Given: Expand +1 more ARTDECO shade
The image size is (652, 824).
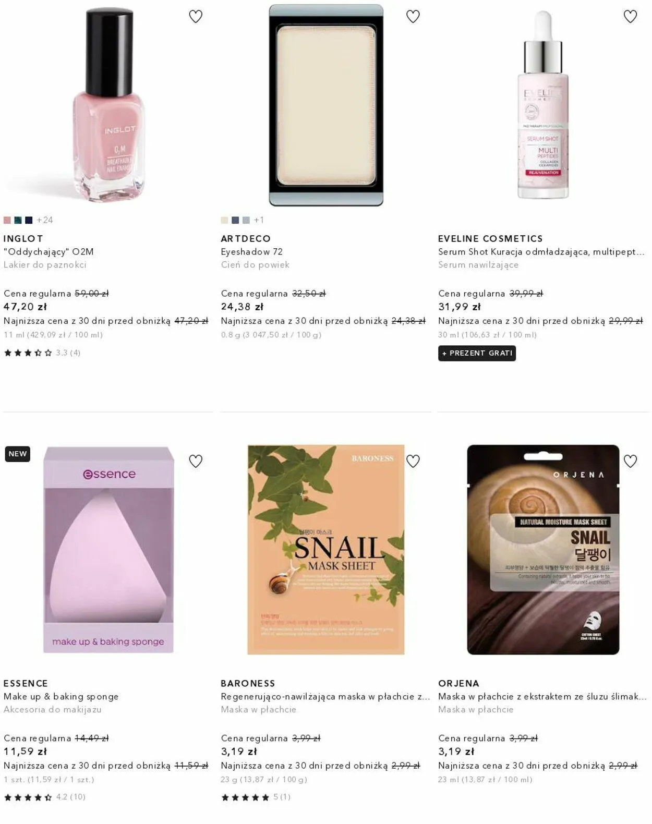Looking at the screenshot, I should 259,220.
